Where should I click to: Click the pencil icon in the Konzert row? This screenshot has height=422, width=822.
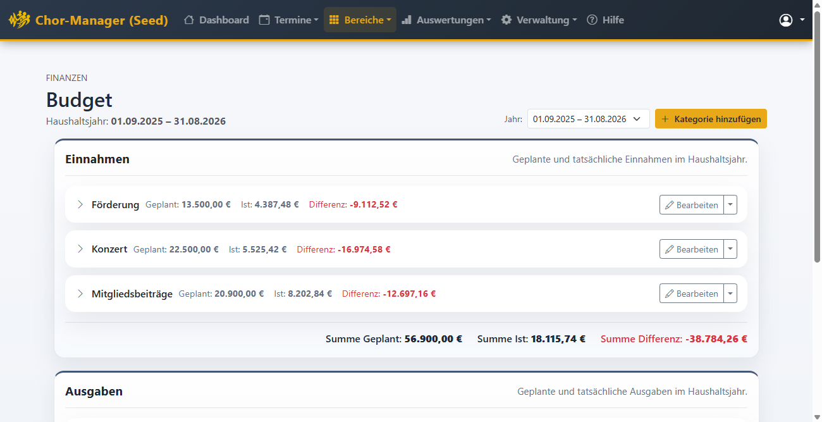pyautogui.click(x=670, y=249)
